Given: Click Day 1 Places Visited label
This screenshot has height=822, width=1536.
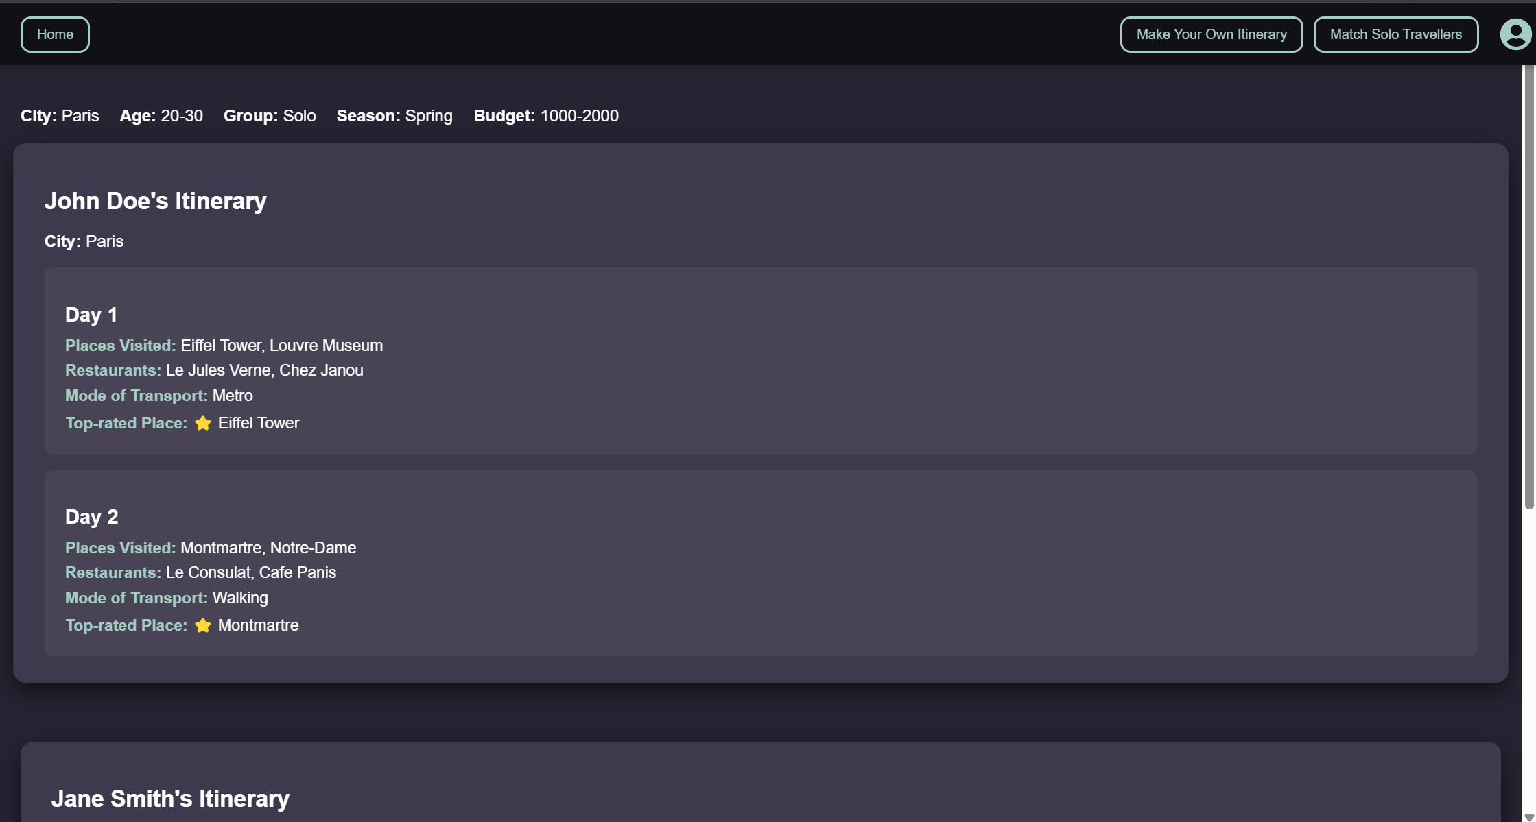Looking at the screenshot, I should 120,346.
